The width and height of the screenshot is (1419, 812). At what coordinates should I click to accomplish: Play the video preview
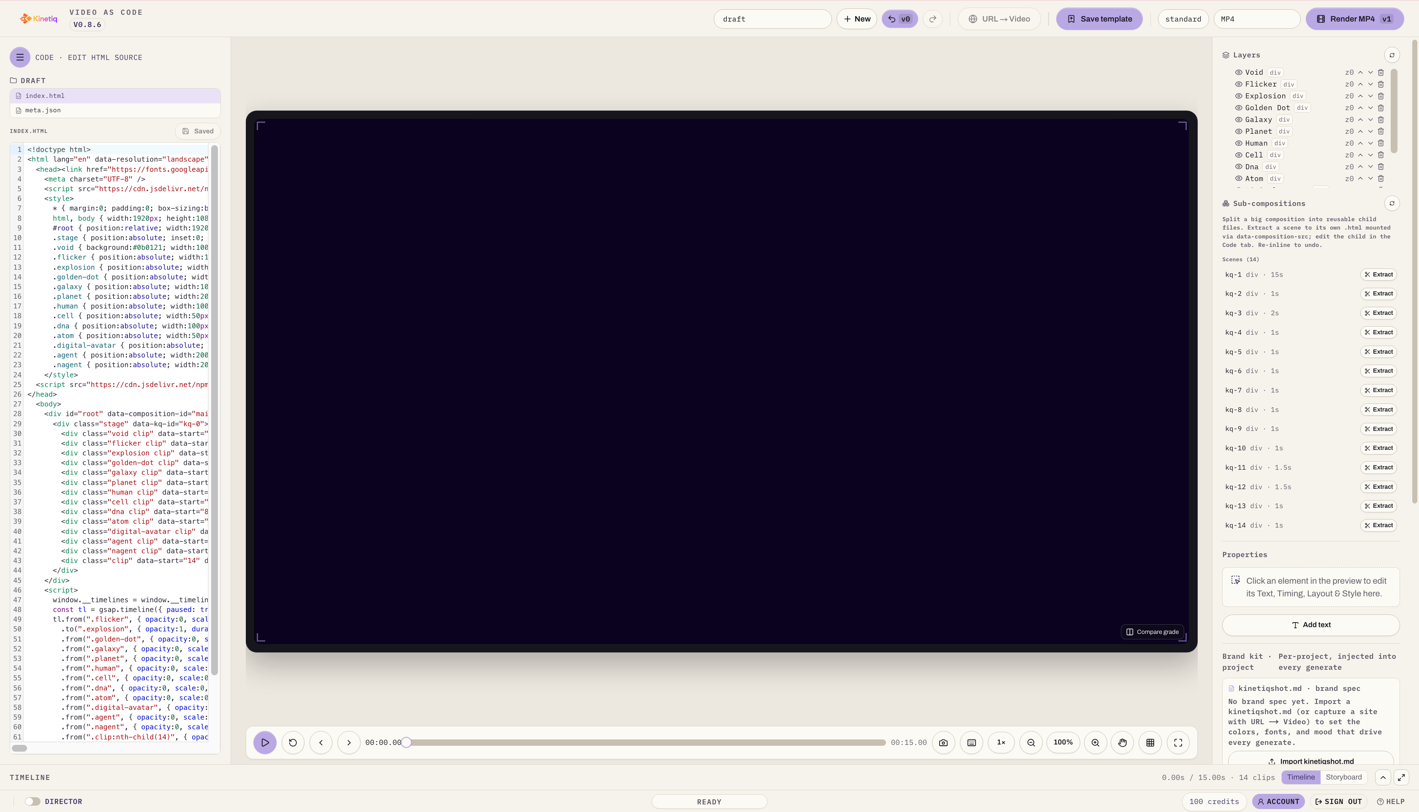point(265,742)
